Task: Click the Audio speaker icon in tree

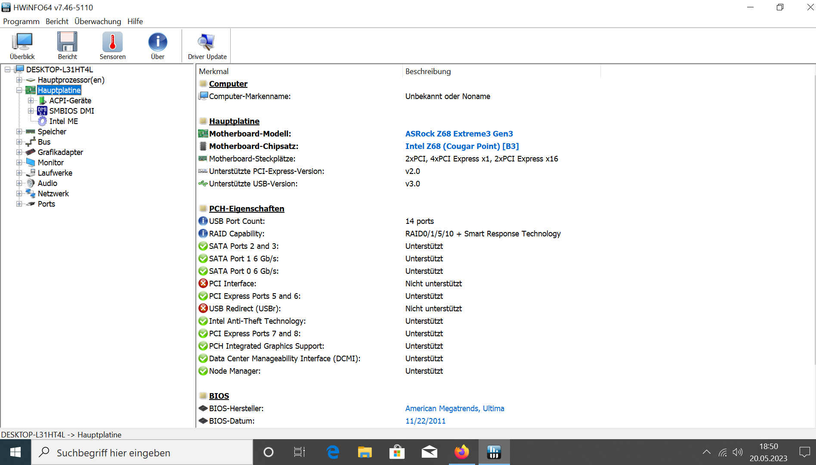Action: [31, 183]
